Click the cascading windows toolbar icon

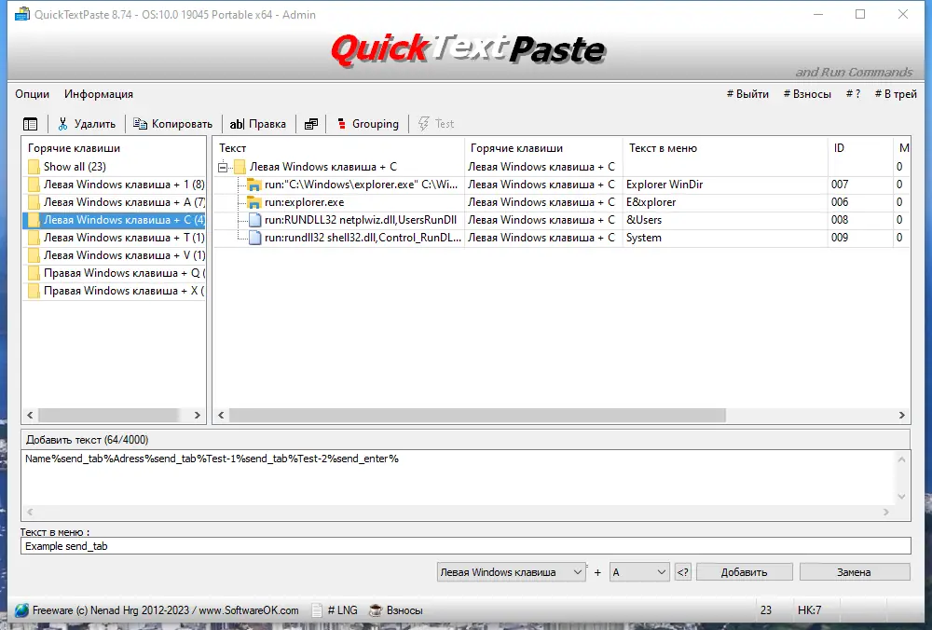pos(311,124)
